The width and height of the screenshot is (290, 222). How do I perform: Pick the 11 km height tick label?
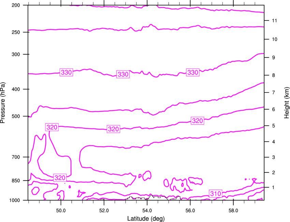[x=274, y=20]
